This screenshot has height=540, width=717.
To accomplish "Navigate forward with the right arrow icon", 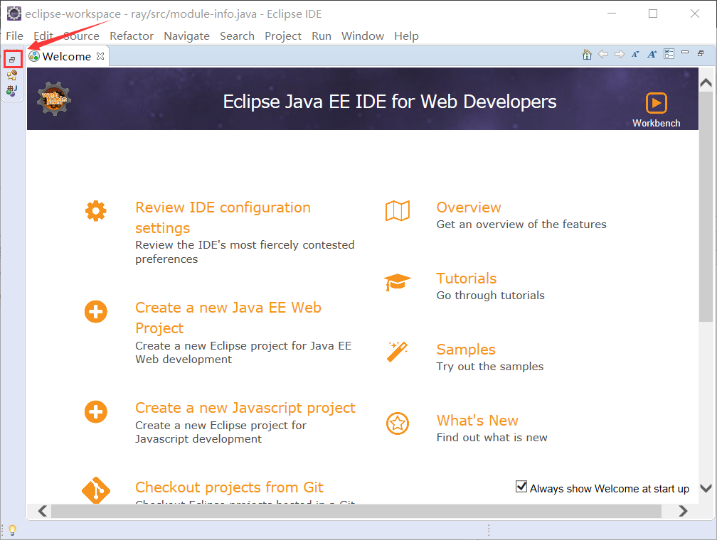I will (620, 55).
